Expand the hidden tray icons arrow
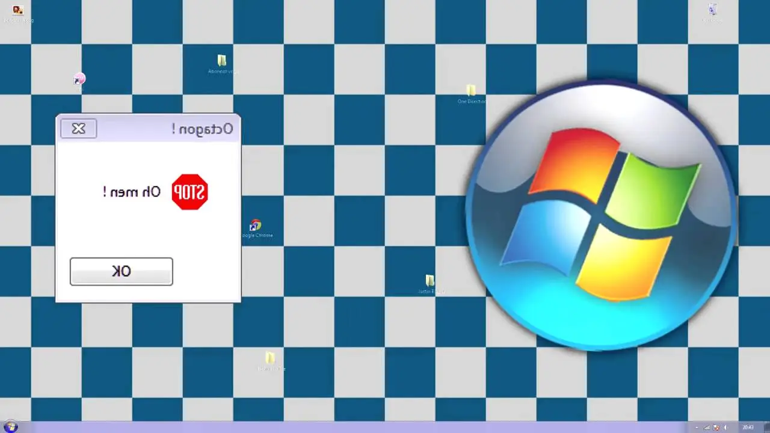Screen dimensions: 770x433 [697, 428]
